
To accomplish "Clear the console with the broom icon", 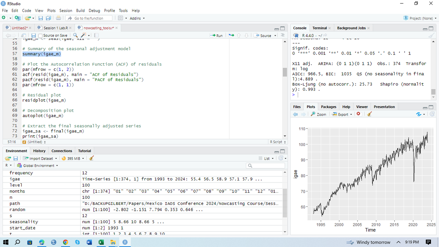I will [x=431, y=35].
